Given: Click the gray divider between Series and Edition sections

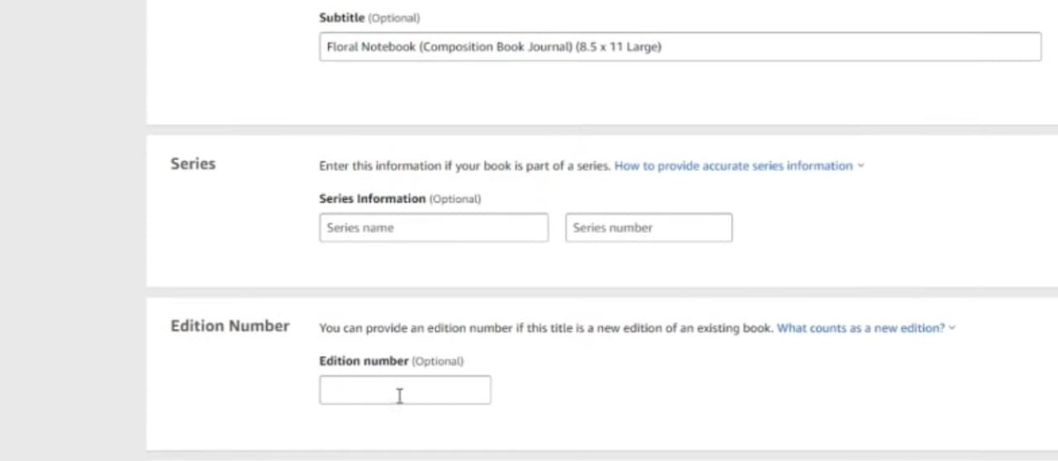Looking at the screenshot, I should pos(602,292).
